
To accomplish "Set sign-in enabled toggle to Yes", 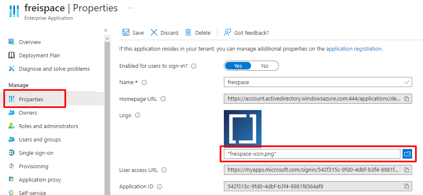I will 238,66.
